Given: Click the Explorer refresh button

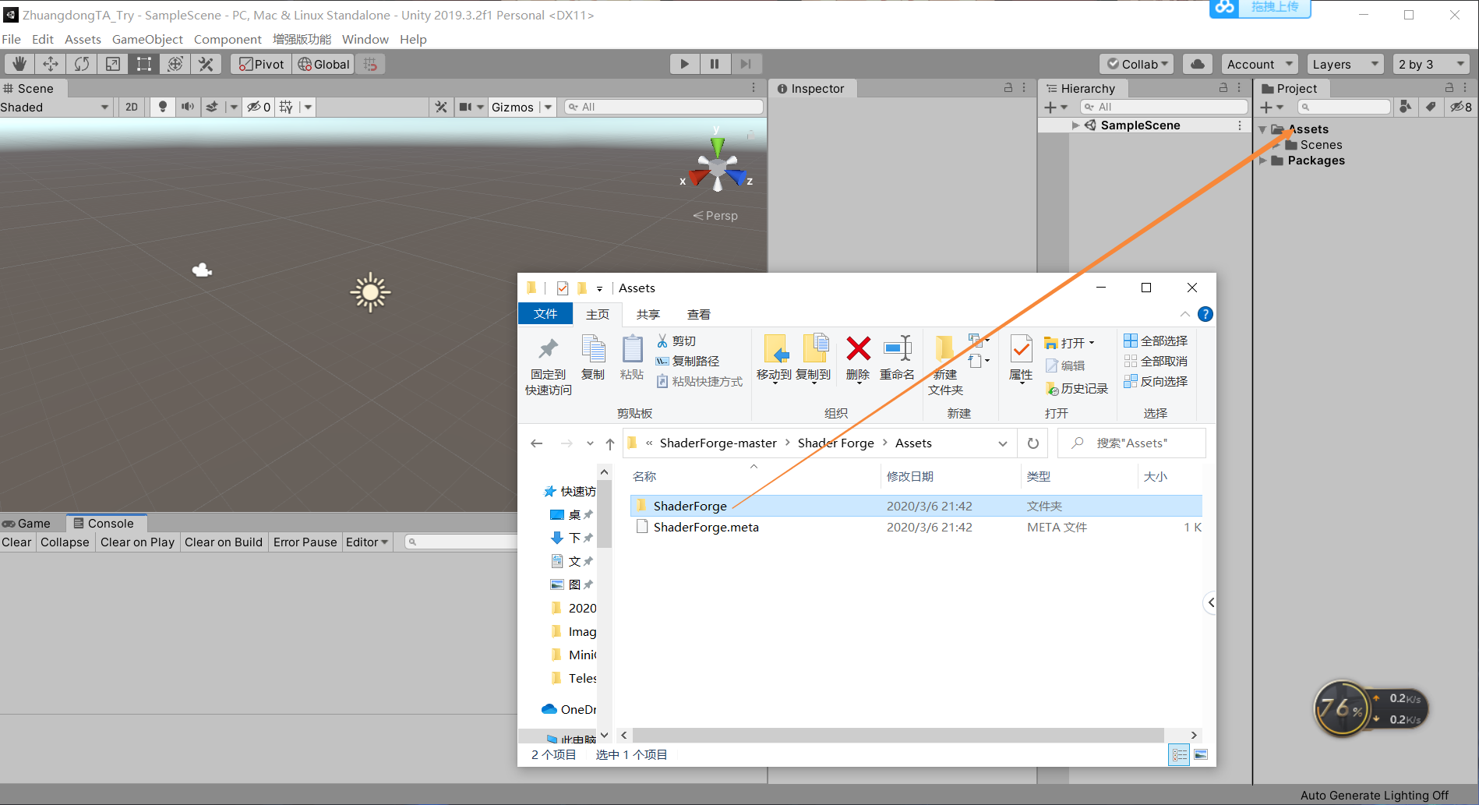Looking at the screenshot, I should pyautogui.click(x=1033, y=443).
